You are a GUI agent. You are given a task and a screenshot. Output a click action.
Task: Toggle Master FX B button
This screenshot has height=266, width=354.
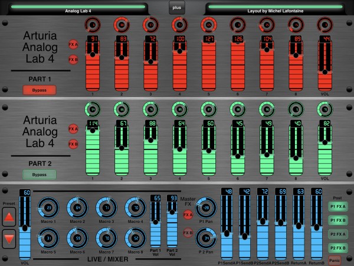click(188, 232)
